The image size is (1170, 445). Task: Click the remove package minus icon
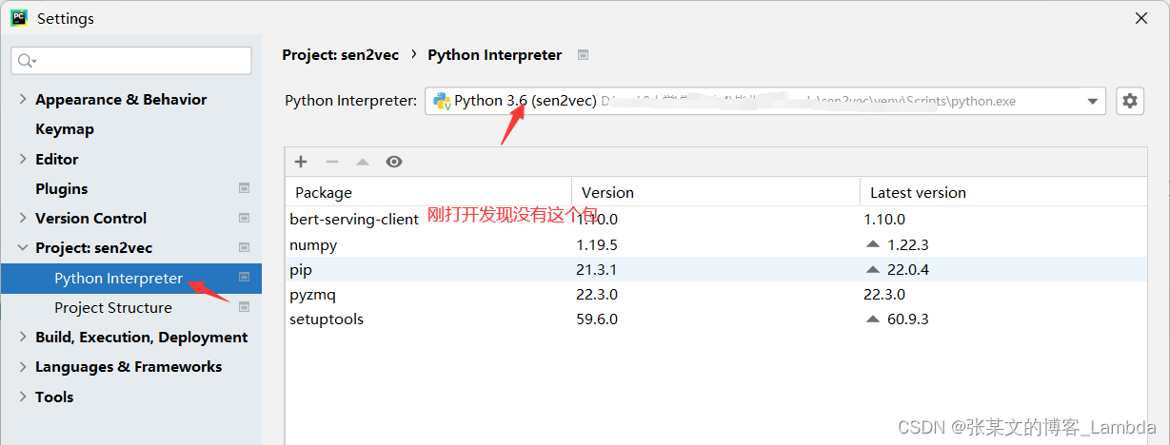click(x=331, y=162)
